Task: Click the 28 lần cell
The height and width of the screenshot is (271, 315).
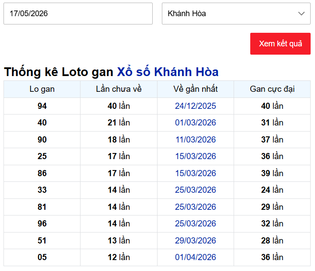Action: (272, 241)
